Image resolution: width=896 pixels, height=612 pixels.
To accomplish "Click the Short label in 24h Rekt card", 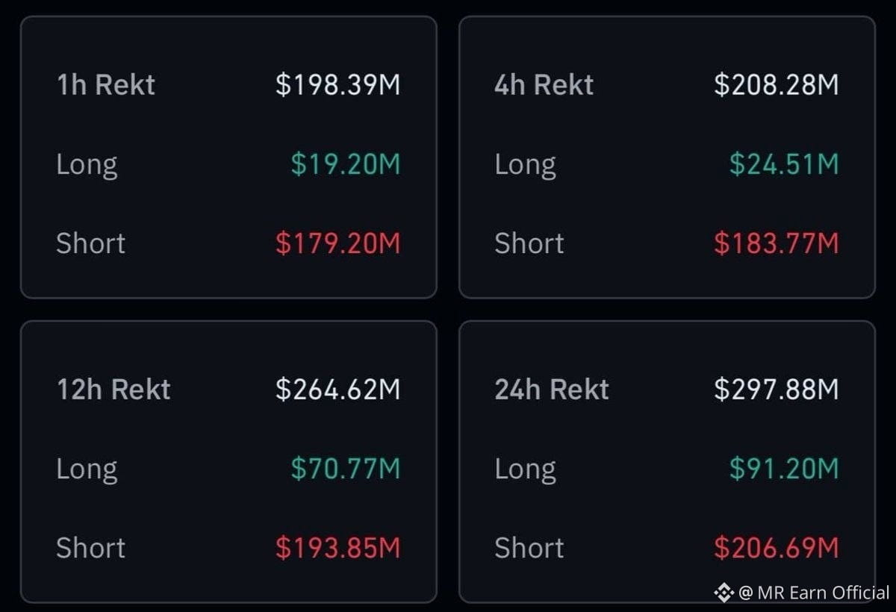I will tap(529, 548).
